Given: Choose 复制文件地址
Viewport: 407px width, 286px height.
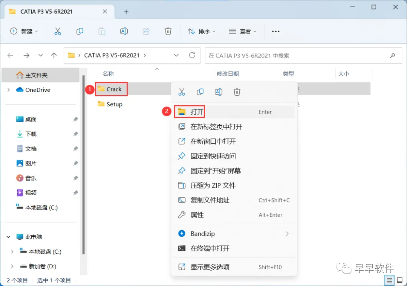Looking at the screenshot, I should tap(234, 200).
